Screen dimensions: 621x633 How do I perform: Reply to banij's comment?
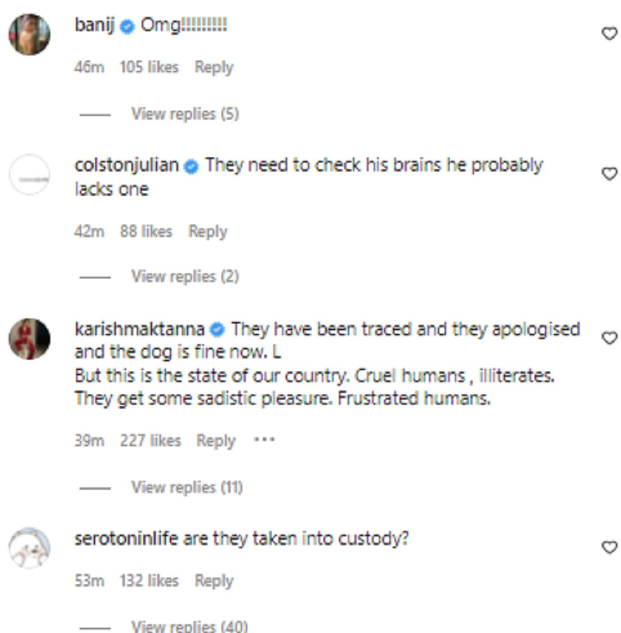pyautogui.click(x=214, y=67)
